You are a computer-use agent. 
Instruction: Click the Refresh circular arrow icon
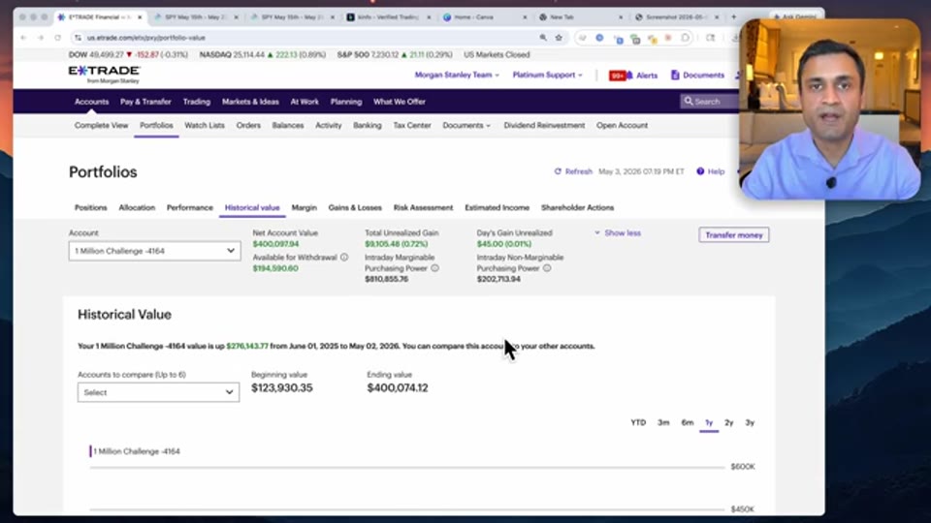(558, 171)
